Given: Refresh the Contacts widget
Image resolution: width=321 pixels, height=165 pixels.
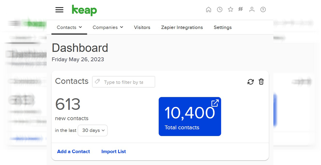Looking at the screenshot, I should 250,82.
